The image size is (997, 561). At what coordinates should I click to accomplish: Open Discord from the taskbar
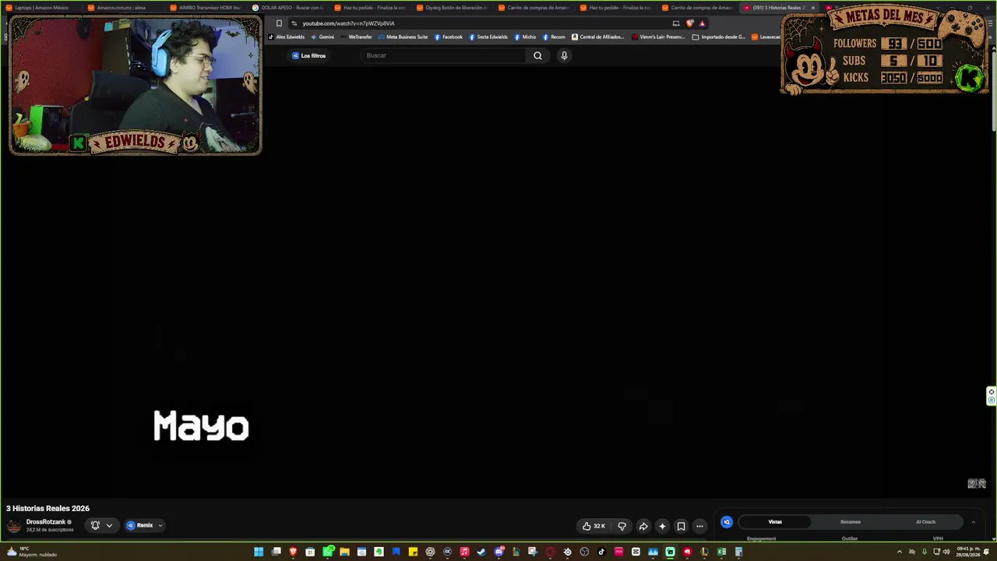click(498, 552)
